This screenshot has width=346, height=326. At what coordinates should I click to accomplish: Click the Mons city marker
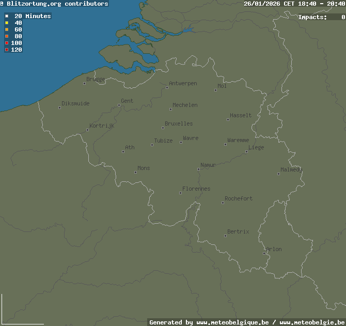tap(135, 172)
